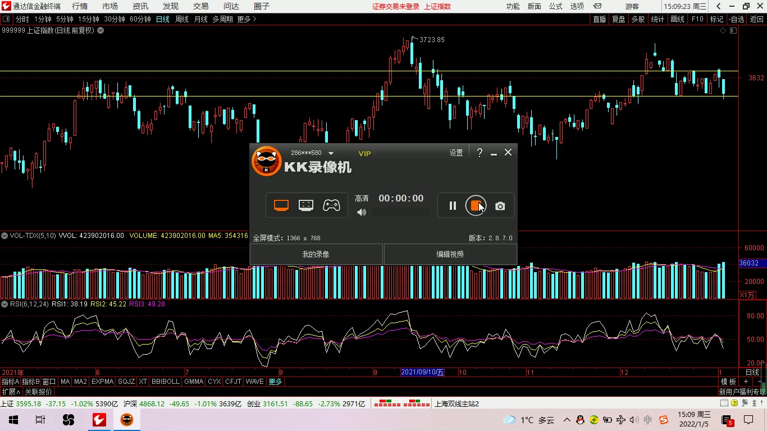The image size is (767, 431).
Task: Open the mail envelope icon in title bar
Action: pyautogui.click(x=597, y=6)
